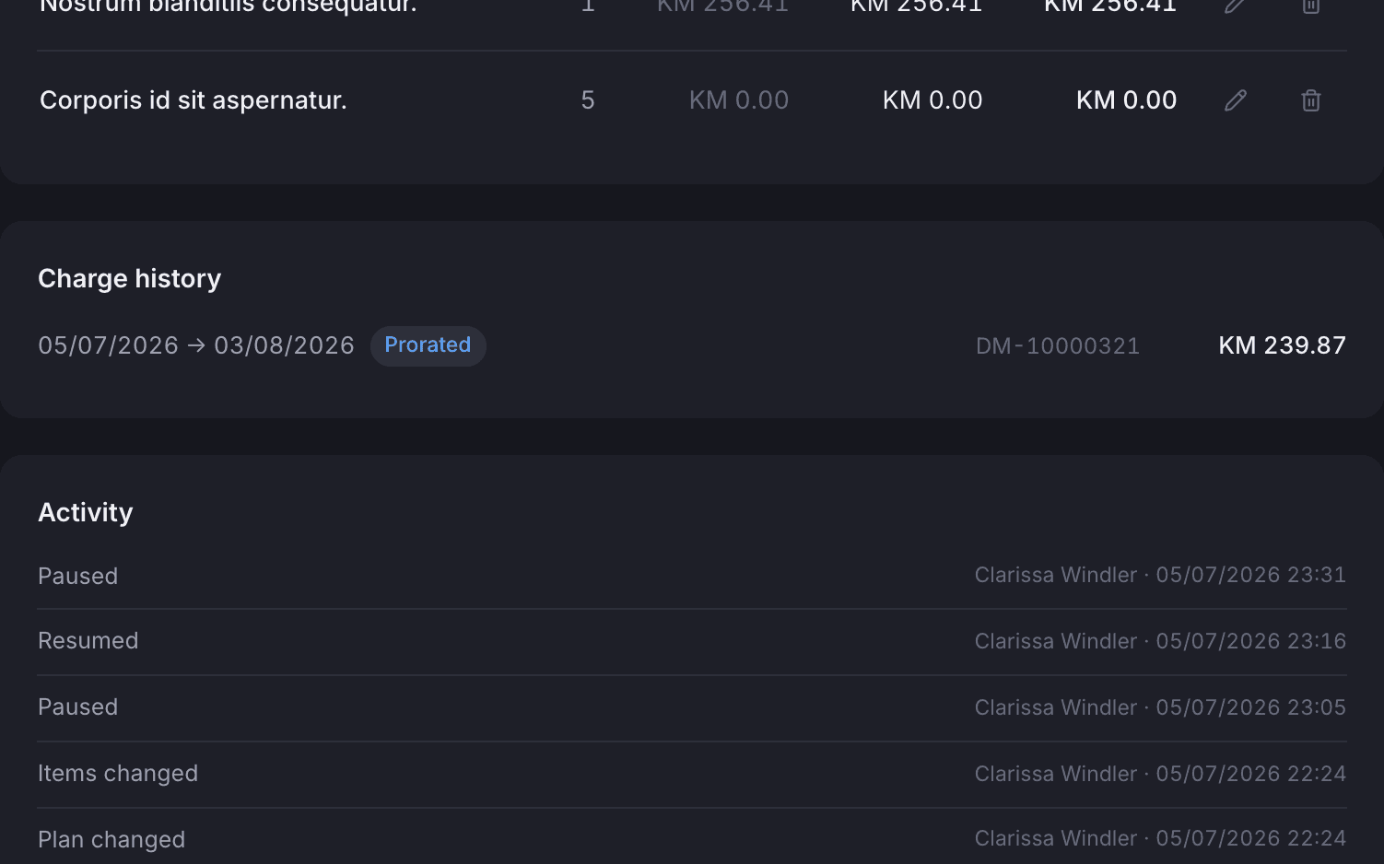1384x864 pixels.
Task: Select the KM 239.87 charge amount
Action: coord(1282,345)
